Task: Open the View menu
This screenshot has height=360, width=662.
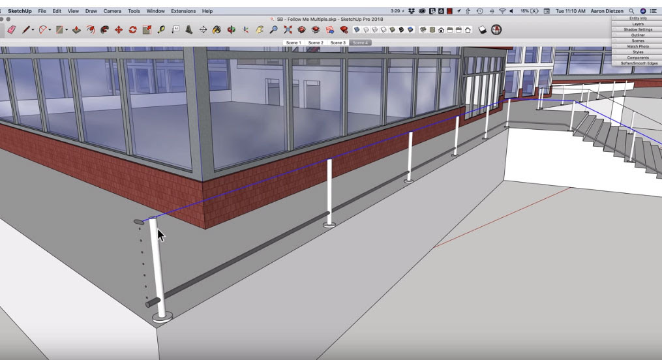Action: coord(73,11)
